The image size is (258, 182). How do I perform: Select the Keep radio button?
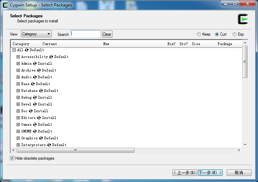199,34
